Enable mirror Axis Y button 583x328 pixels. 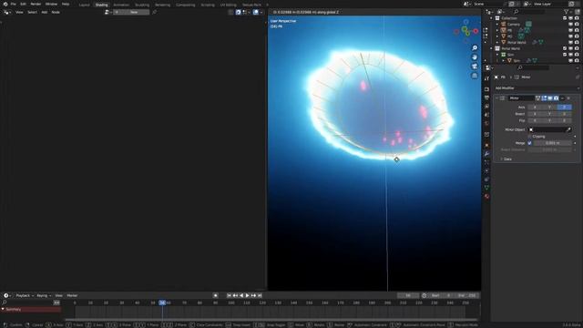549,108
